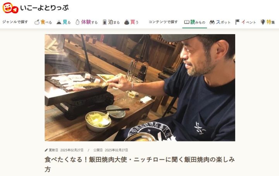Click the flag icon beside イベント
The image size is (279, 176).
click(238, 22)
